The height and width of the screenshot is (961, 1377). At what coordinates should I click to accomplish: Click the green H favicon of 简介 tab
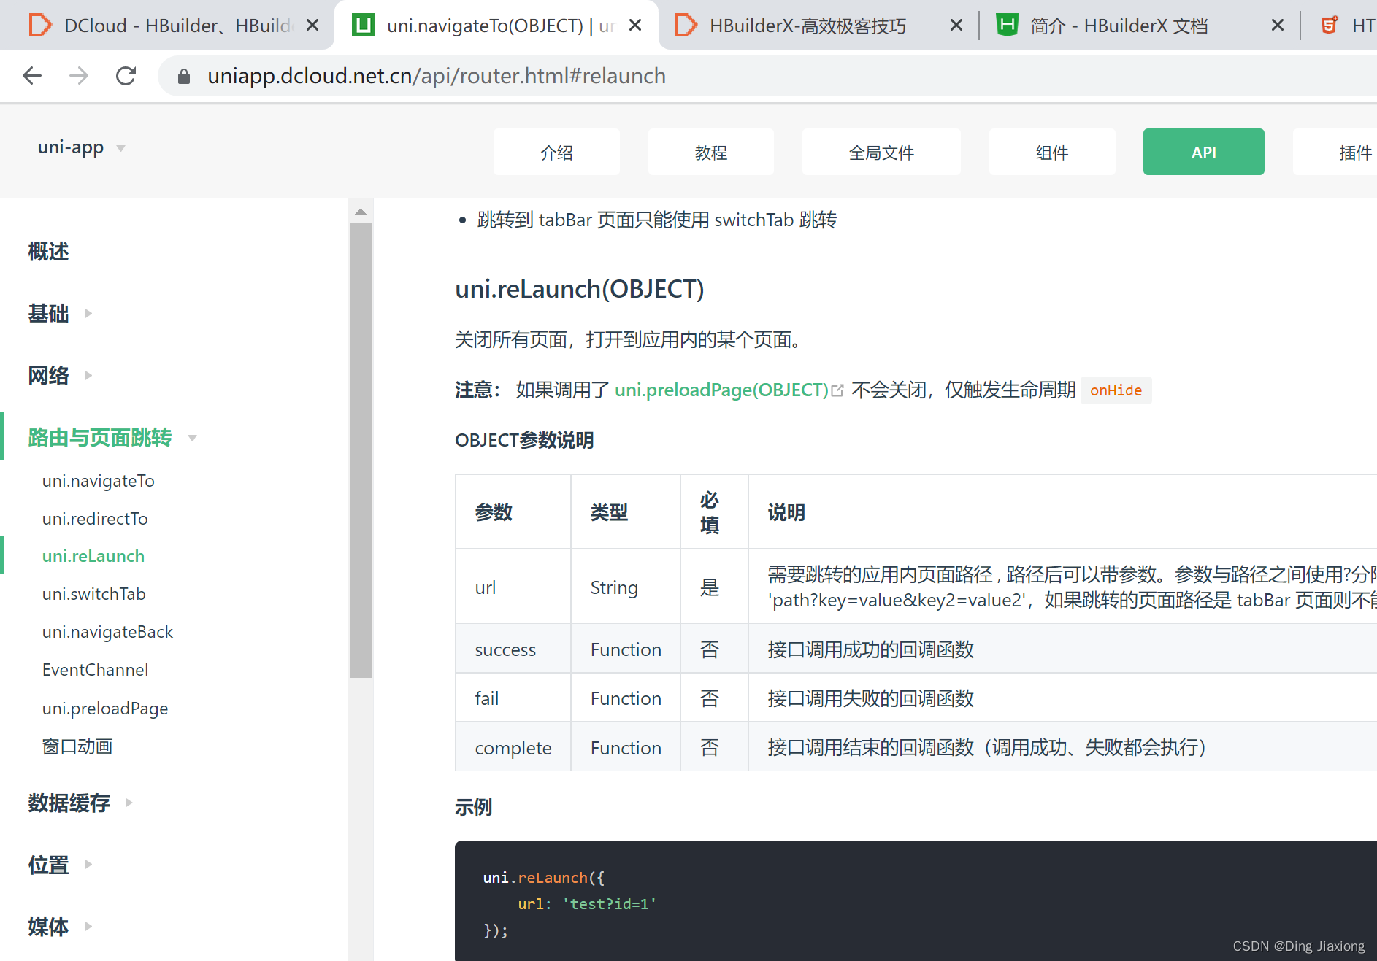[1008, 26]
